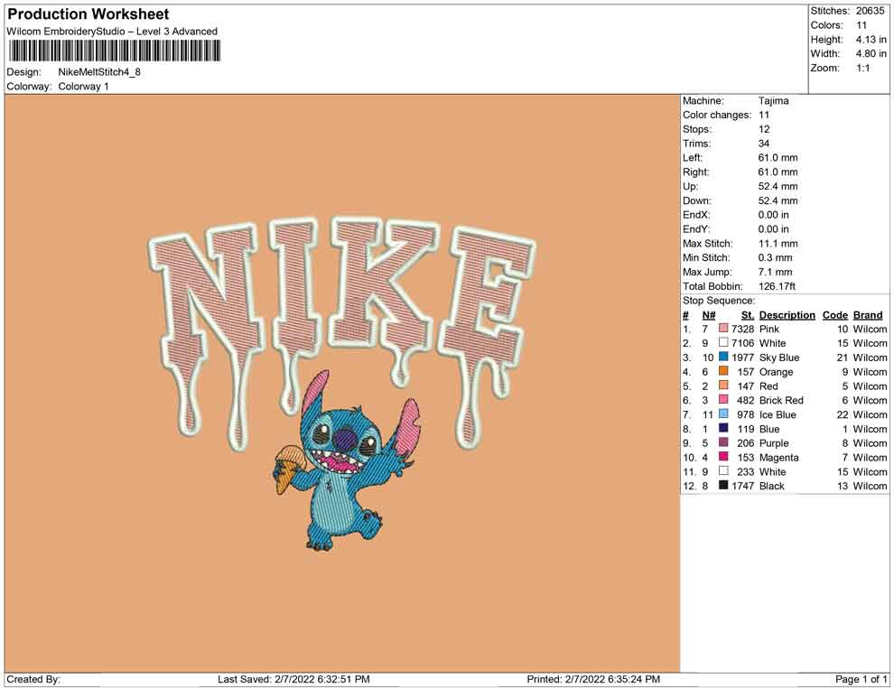Viewport: 894px width, 688px height.
Task: Click the Width value 4.80 in
Action: (871, 53)
